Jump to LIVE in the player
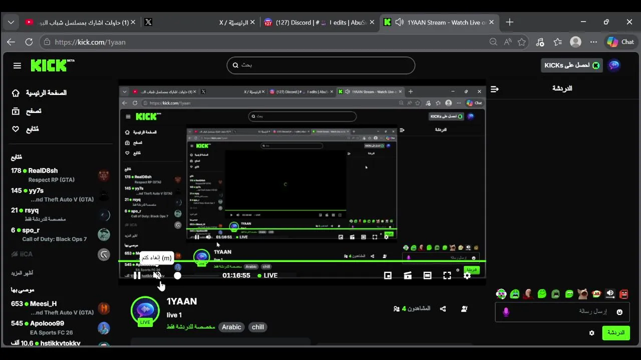The image size is (641, 360). (267, 275)
